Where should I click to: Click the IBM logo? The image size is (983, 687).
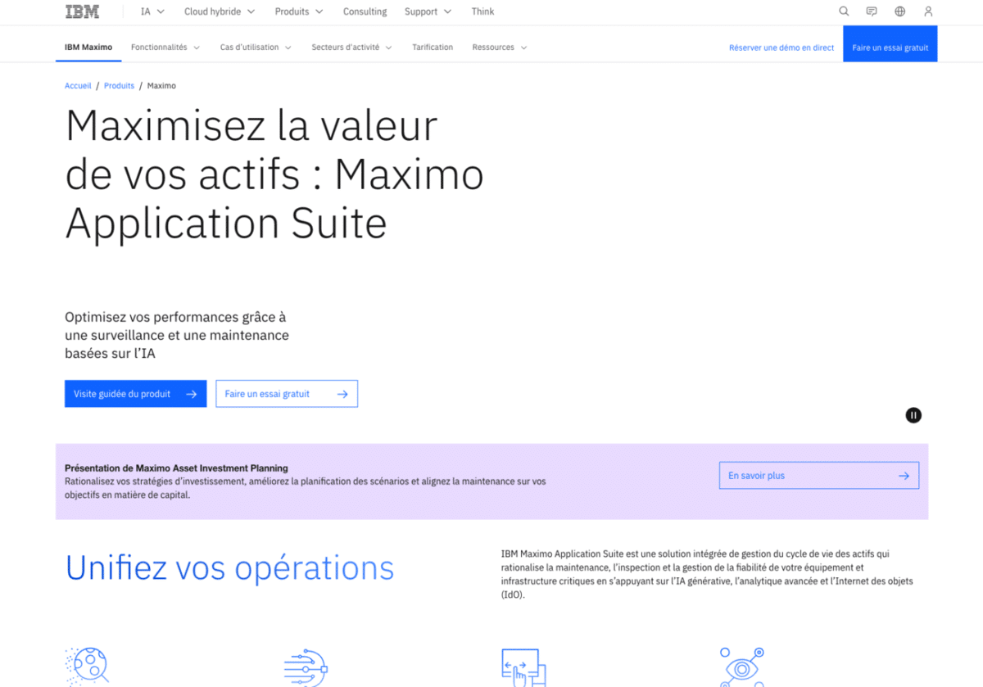tap(82, 11)
